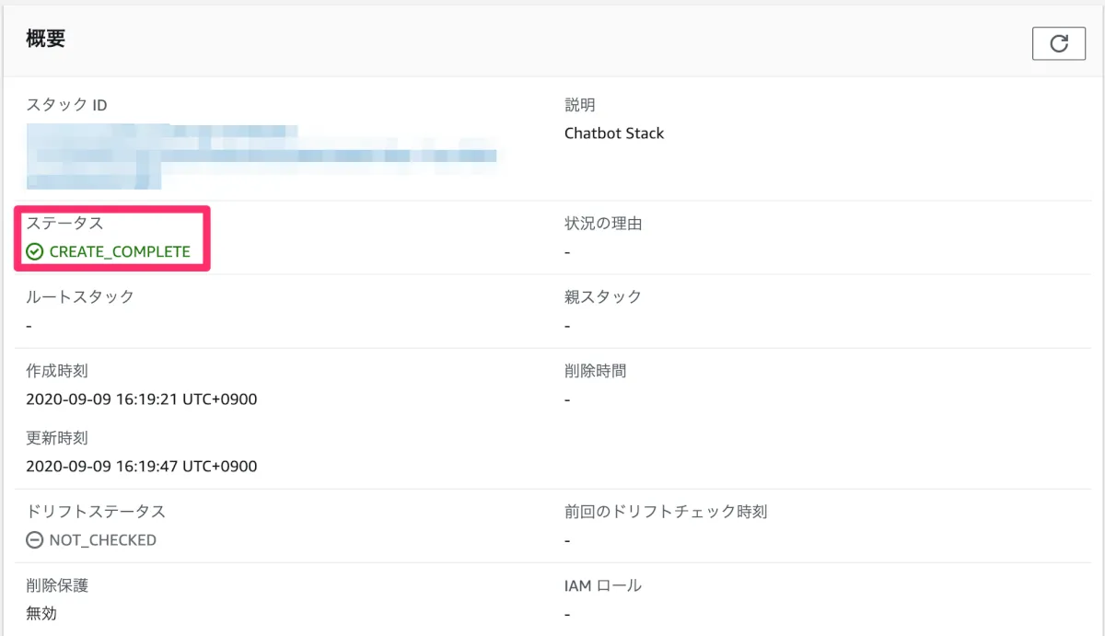This screenshot has width=1105, height=636.
Task: Select the CREATE_COMPLETE status text
Action: (x=120, y=251)
